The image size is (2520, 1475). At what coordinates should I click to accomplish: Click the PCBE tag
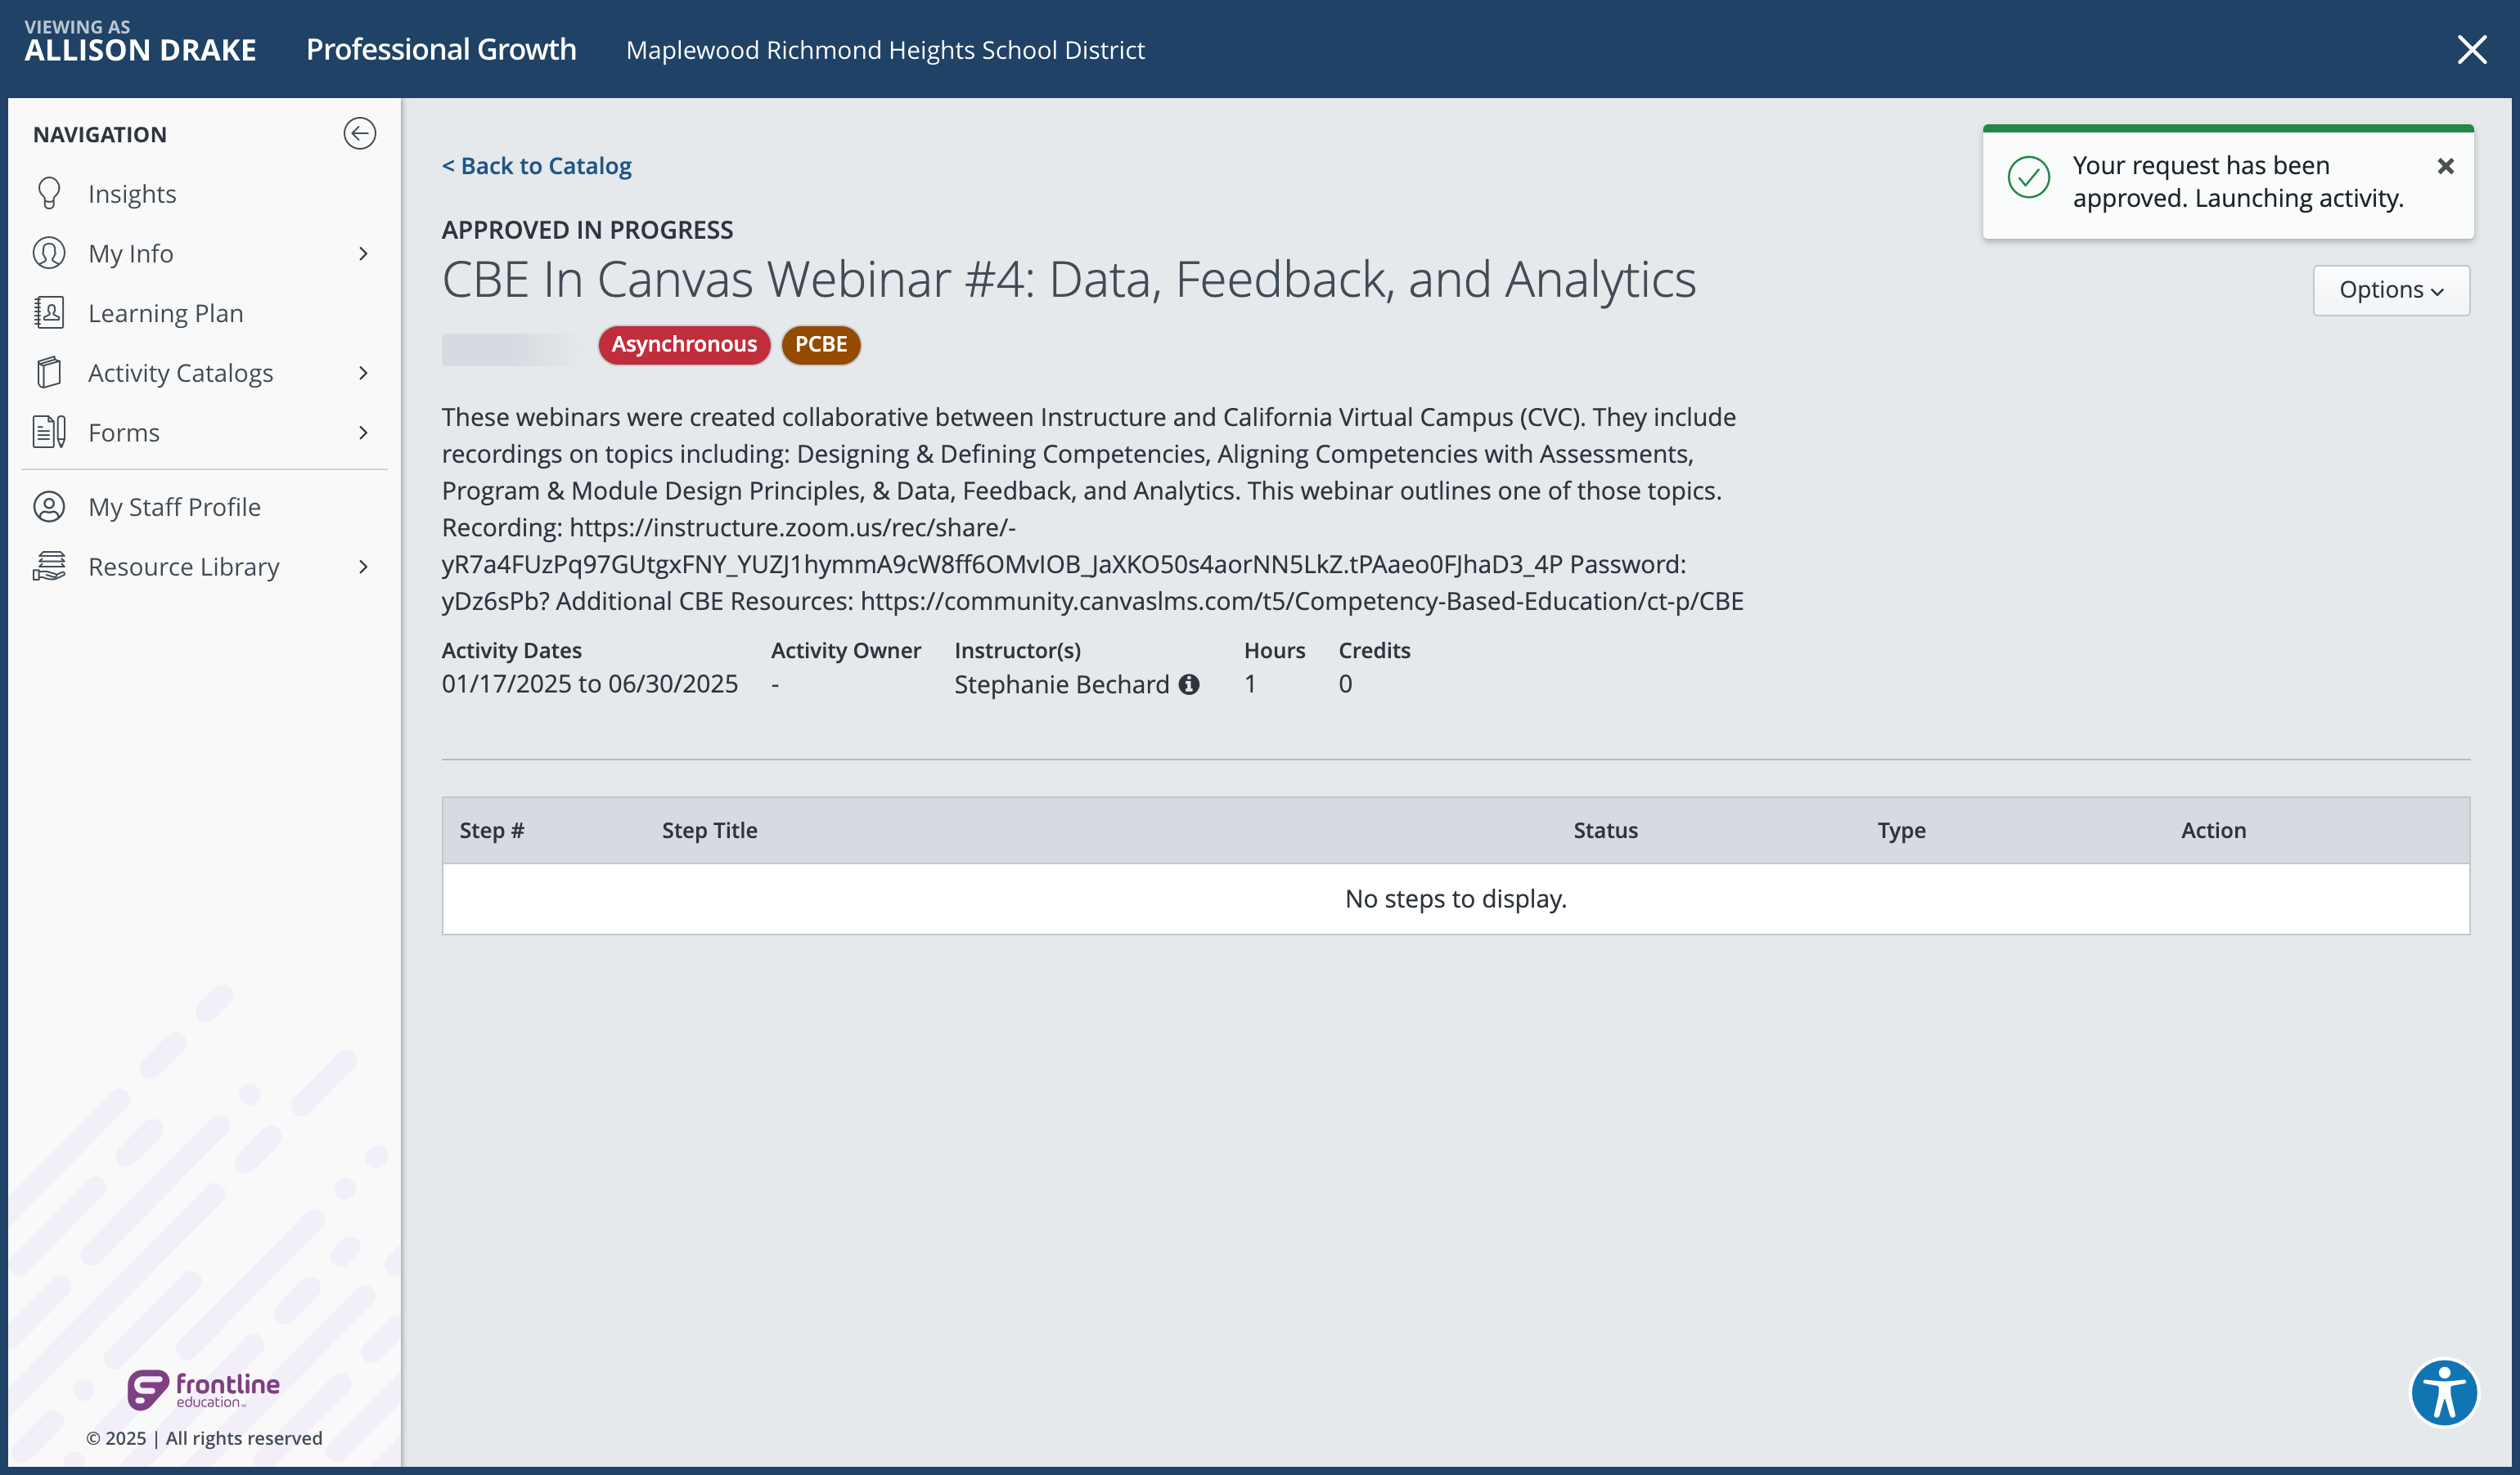point(820,345)
